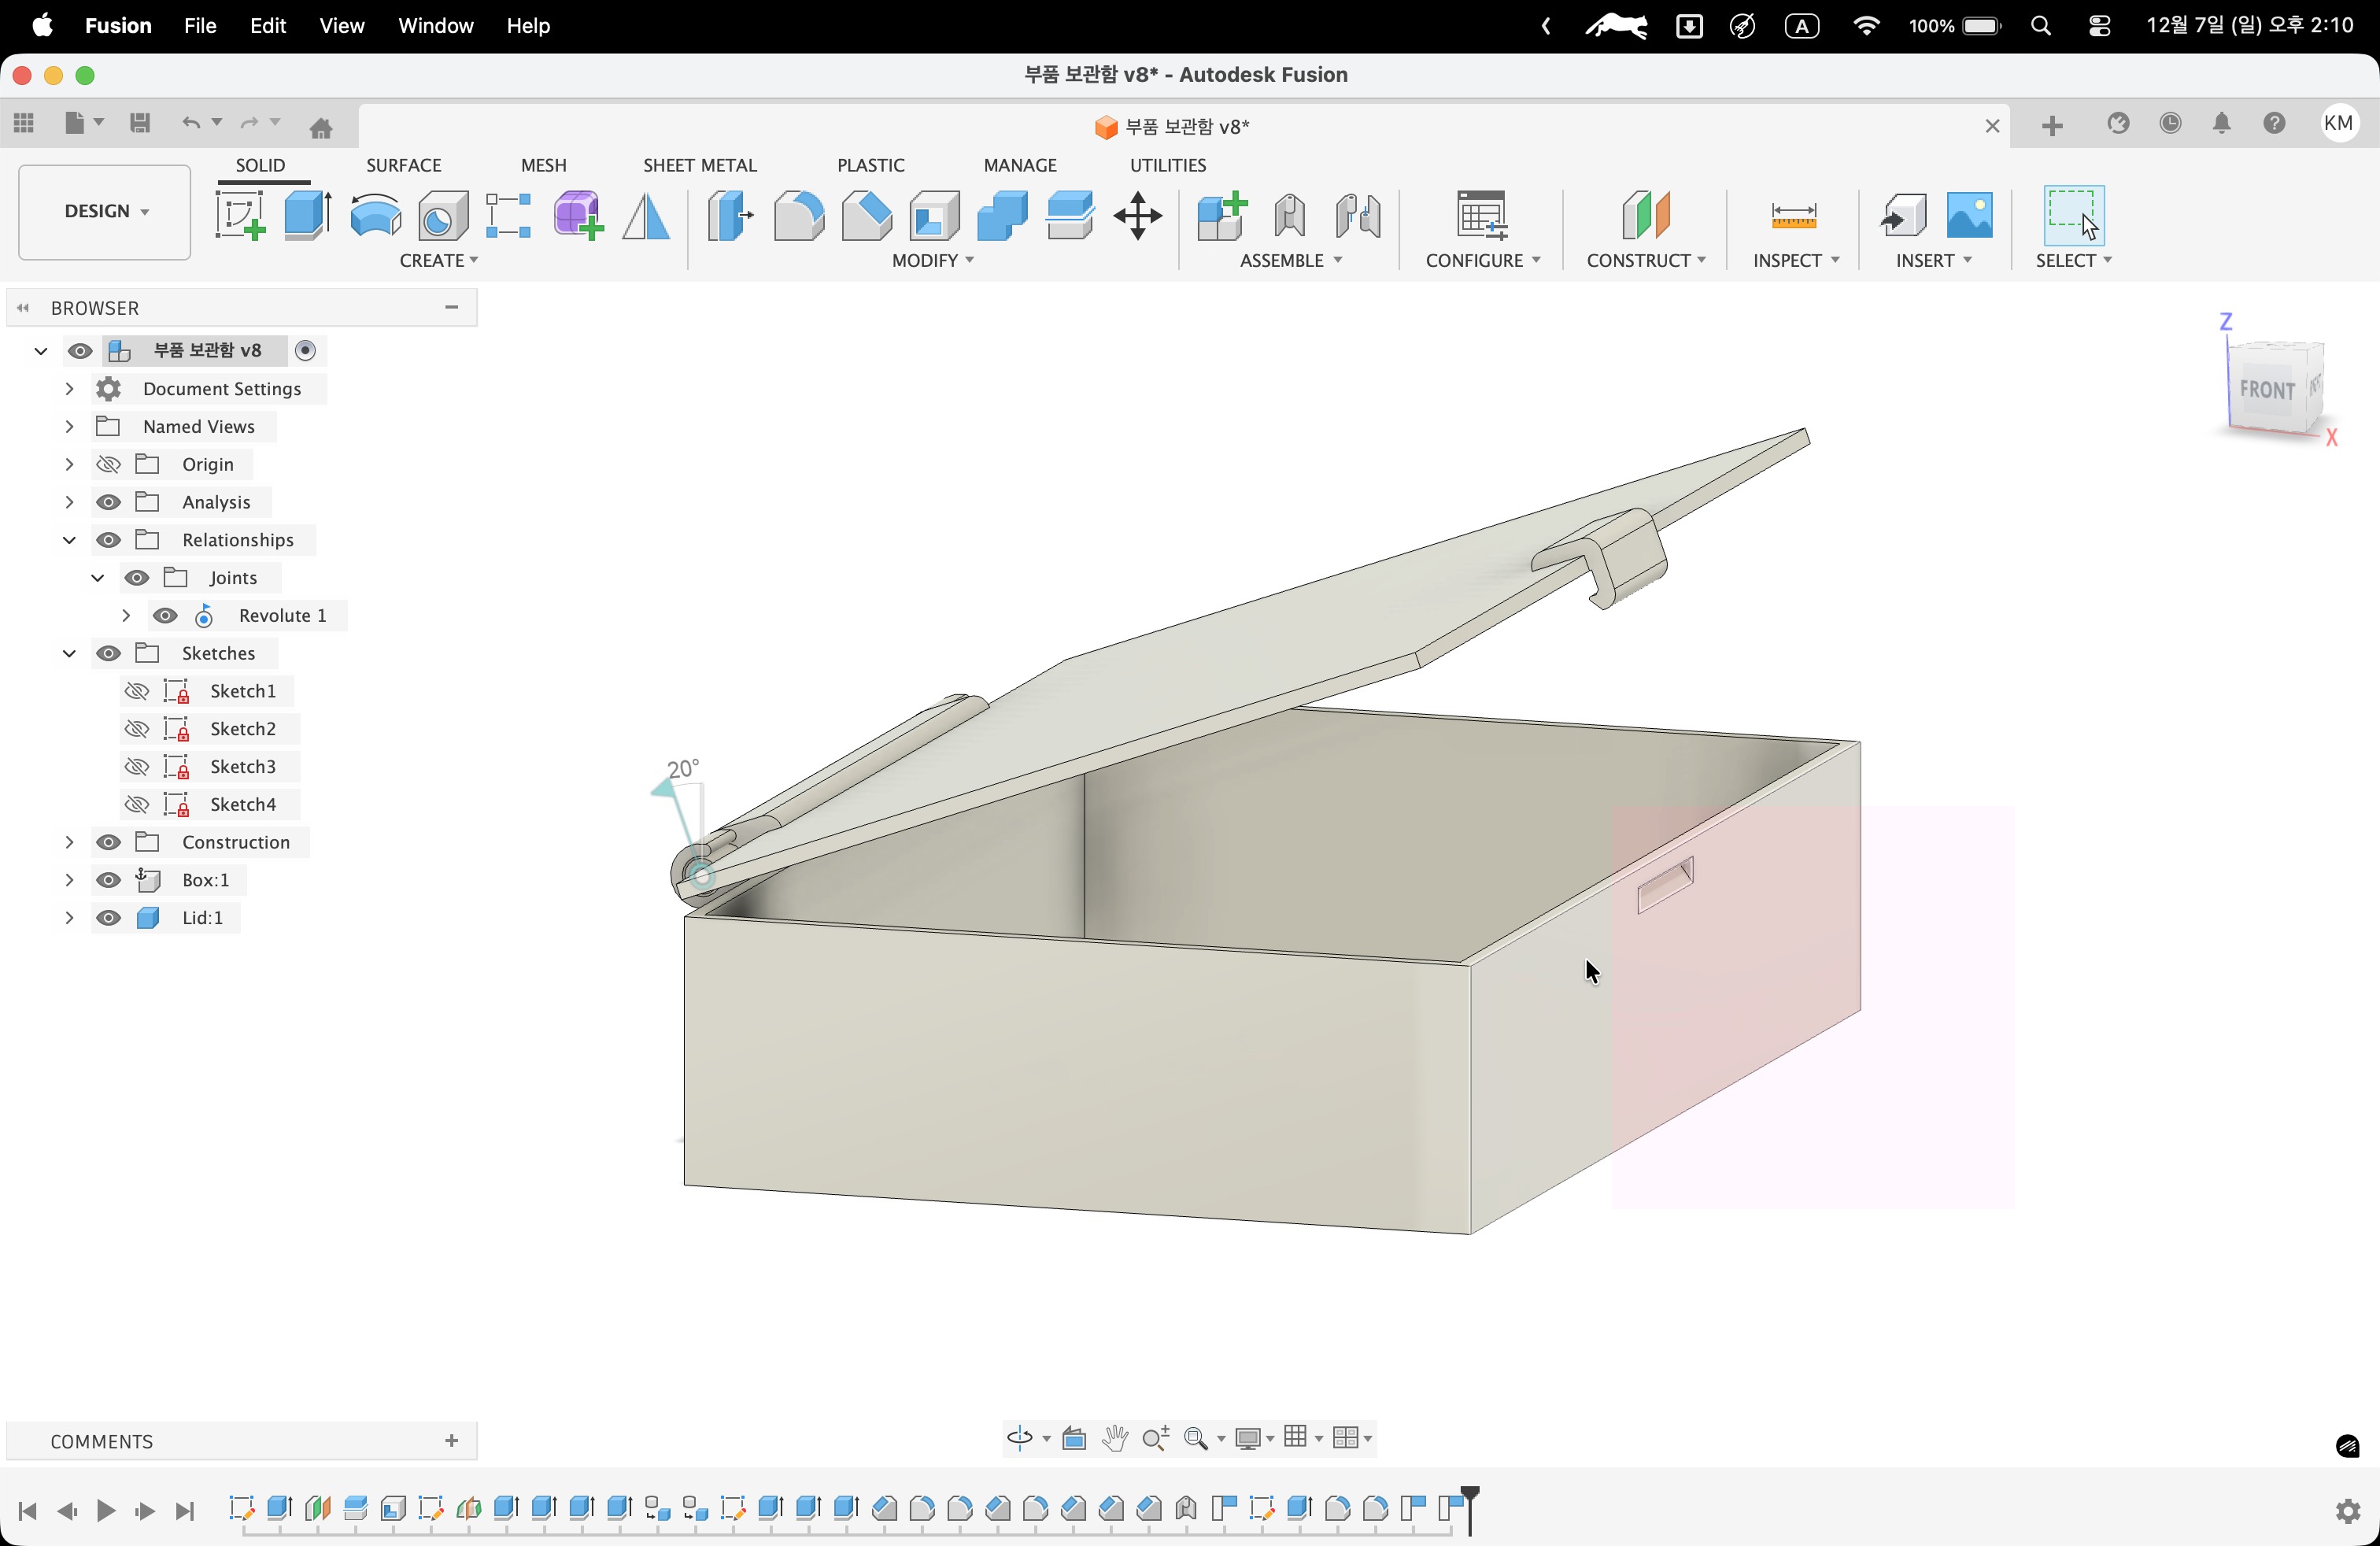
Task: Open the File menu
Action: click(x=200, y=26)
